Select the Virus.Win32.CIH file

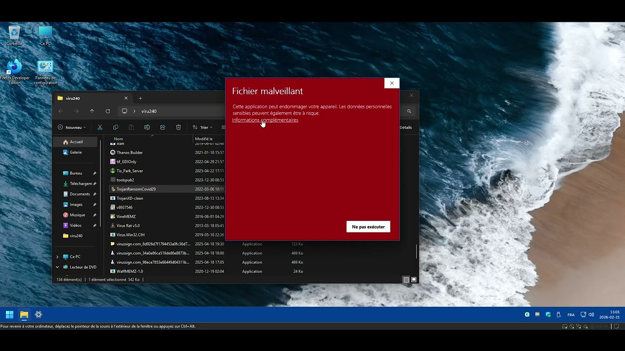click(x=130, y=235)
